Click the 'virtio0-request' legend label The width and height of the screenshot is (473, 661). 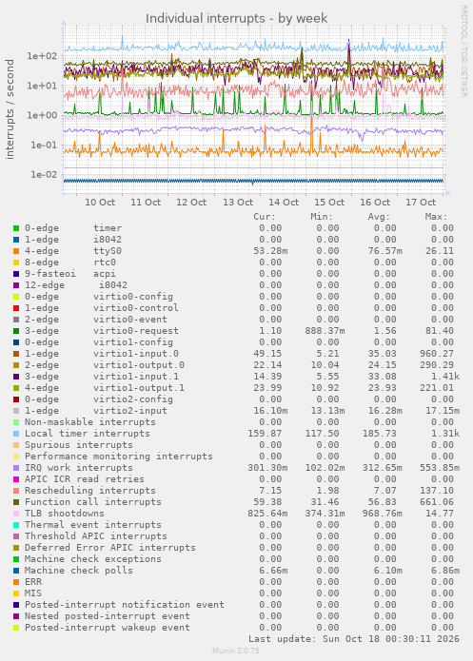136,331
